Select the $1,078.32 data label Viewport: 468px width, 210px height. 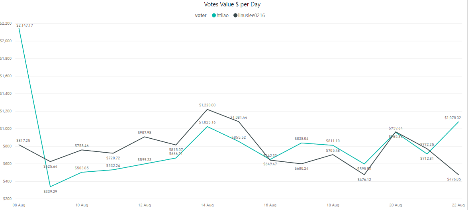[x=453, y=118]
